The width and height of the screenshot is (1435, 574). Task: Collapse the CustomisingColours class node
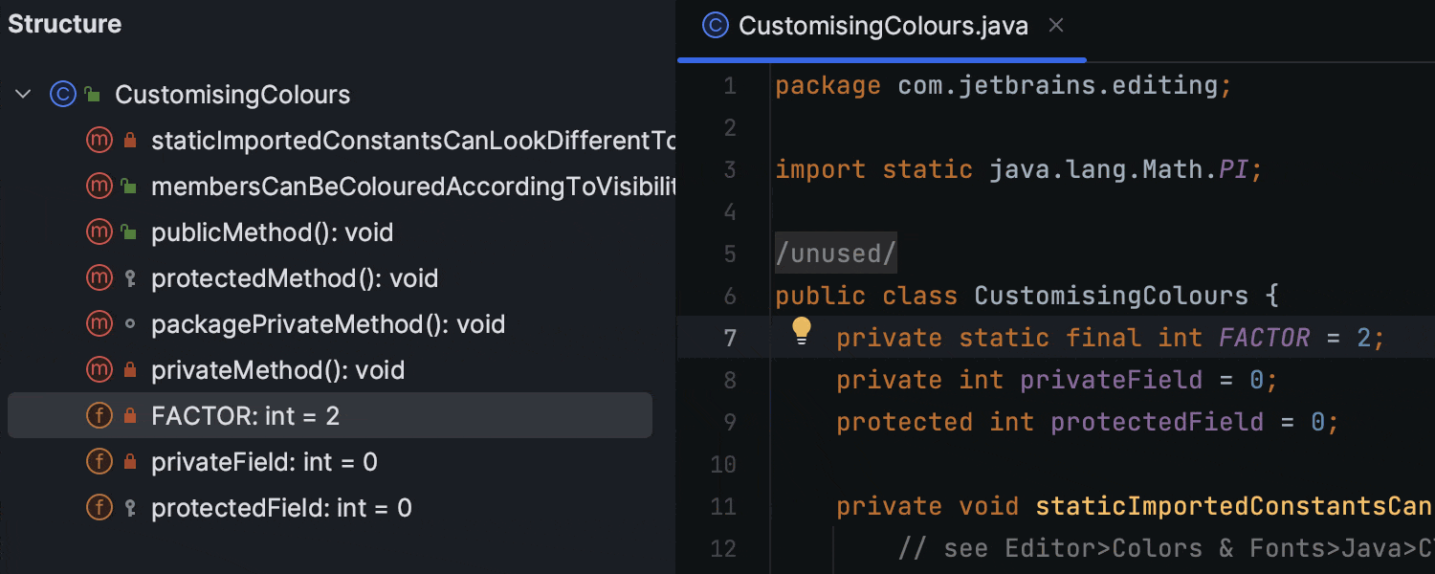[x=23, y=94]
